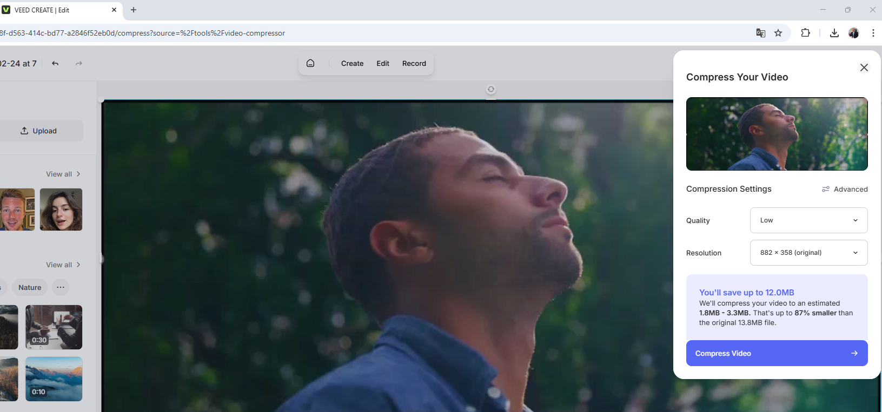
Task: Click the address bar URL
Action: coord(143,33)
